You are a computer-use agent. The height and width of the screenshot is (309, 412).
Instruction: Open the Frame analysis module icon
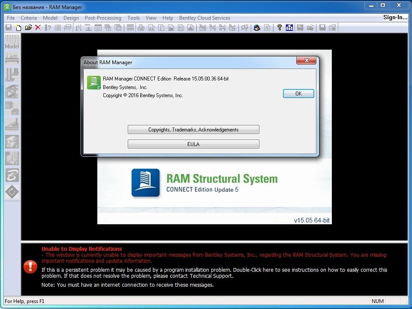coord(12,92)
